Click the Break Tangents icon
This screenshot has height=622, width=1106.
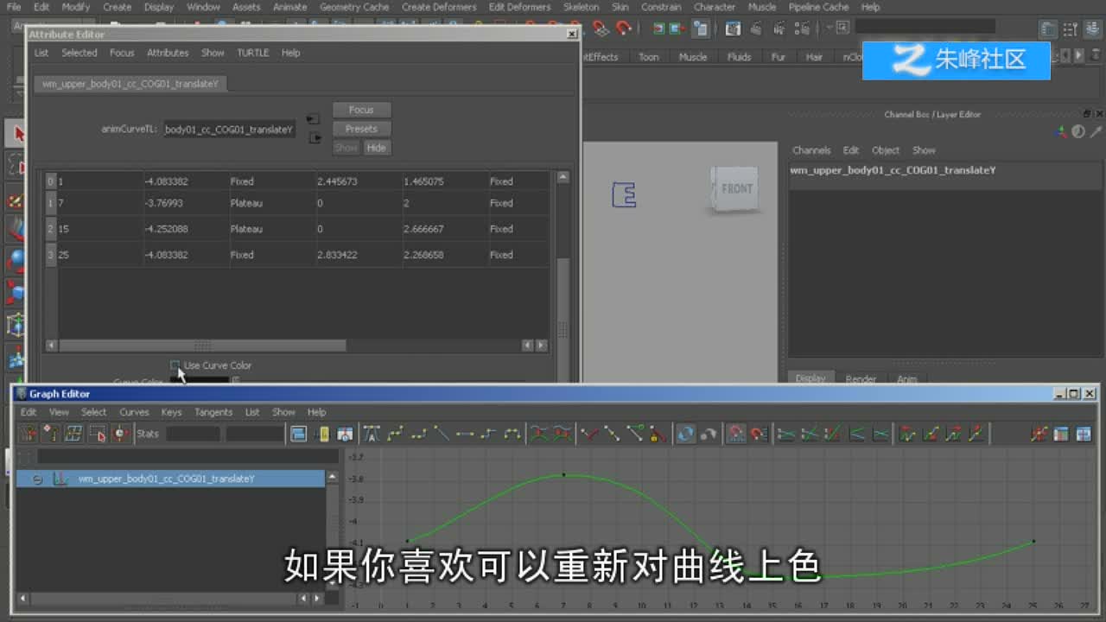point(590,434)
